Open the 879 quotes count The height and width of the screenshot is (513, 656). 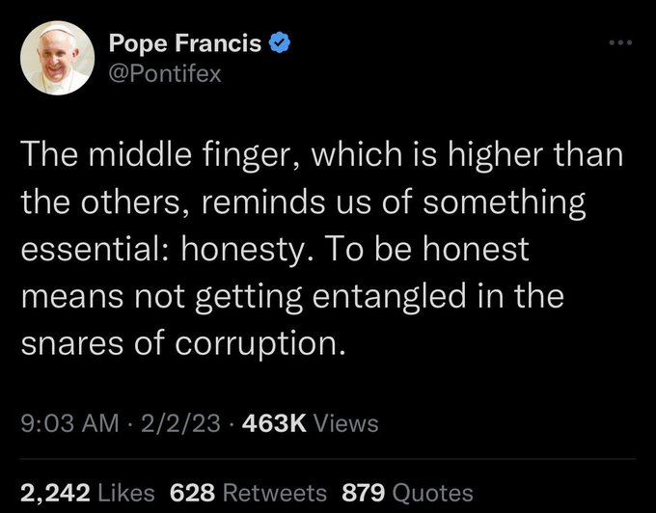363,493
